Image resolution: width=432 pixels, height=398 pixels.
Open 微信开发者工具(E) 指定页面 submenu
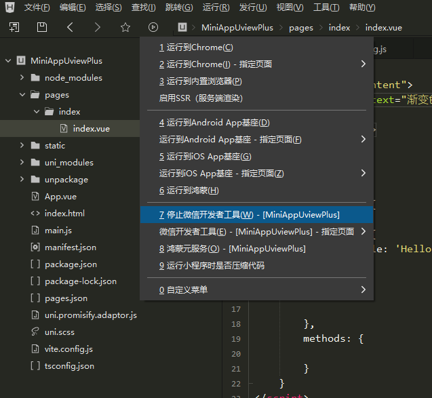(x=257, y=232)
